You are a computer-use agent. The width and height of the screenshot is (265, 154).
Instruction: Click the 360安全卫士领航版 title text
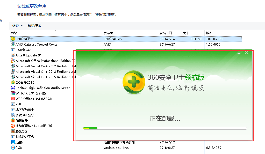point(176,77)
